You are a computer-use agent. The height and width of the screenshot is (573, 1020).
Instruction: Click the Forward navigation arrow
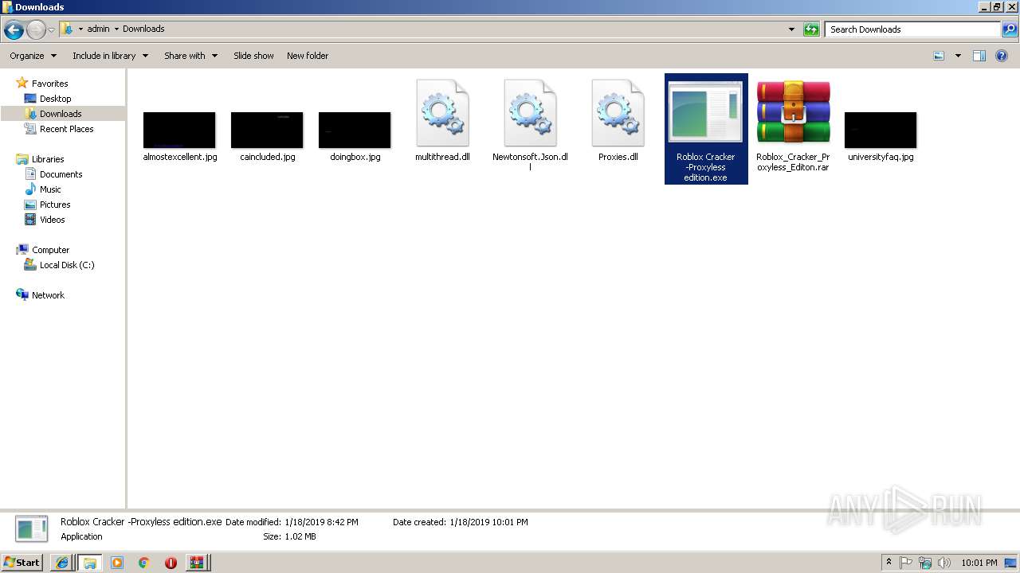point(36,30)
